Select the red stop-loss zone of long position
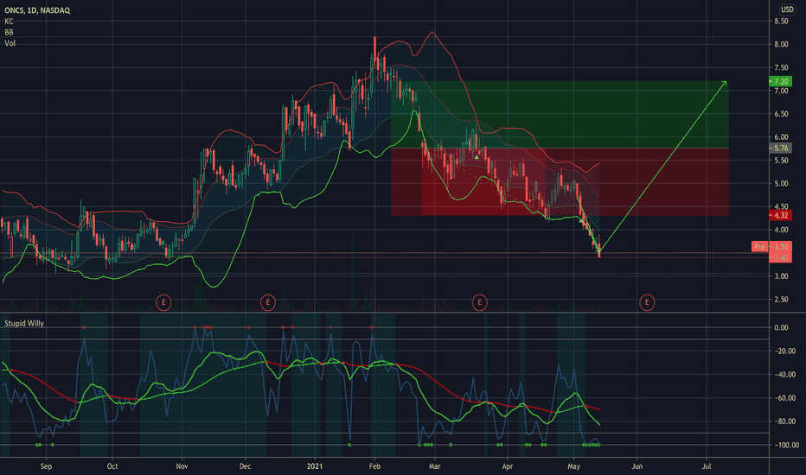Screen dimensions: 806x475 coord(560,181)
